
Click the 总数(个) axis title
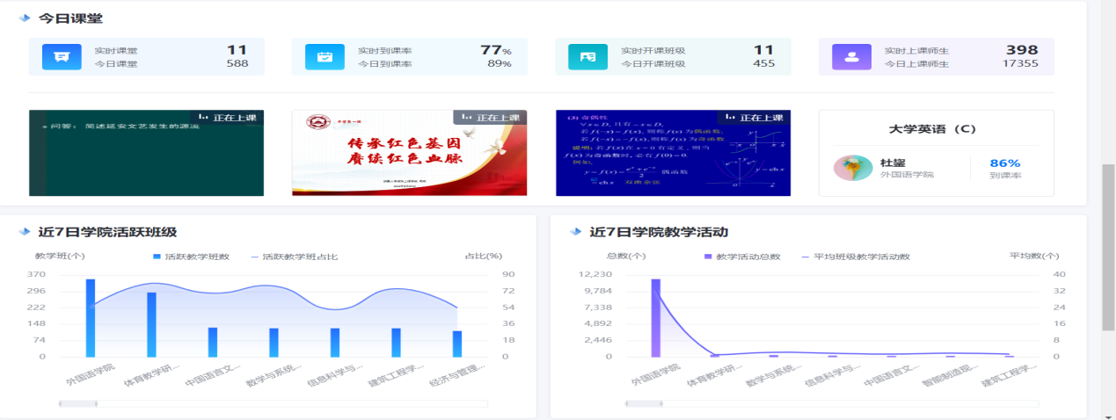[x=626, y=257]
